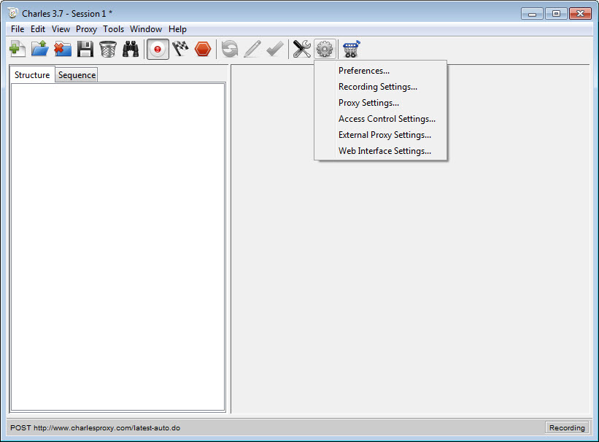Screen dimensions: 599x442
Task: Close the session using the red X folder icon
Action: click(63, 49)
